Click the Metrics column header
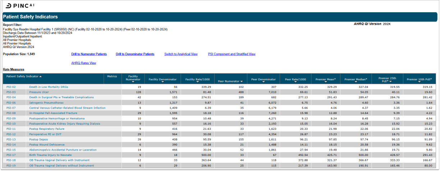This screenshot has height=171, width=440. pyautogui.click(x=112, y=76)
